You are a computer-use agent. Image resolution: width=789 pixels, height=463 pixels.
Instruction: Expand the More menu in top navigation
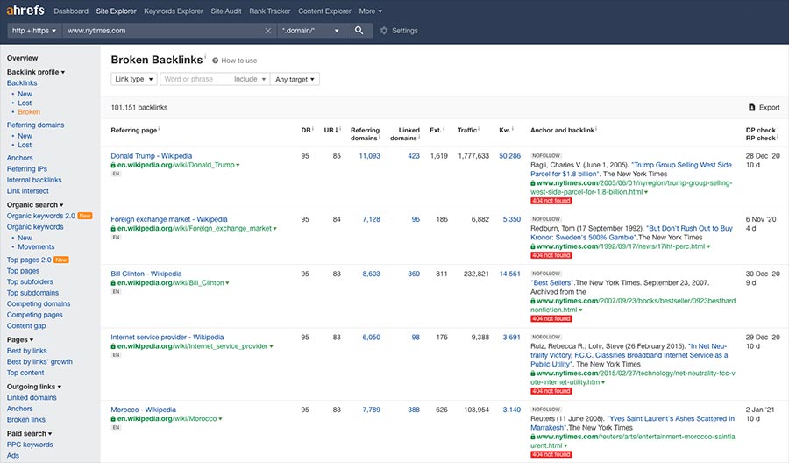(370, 11)
